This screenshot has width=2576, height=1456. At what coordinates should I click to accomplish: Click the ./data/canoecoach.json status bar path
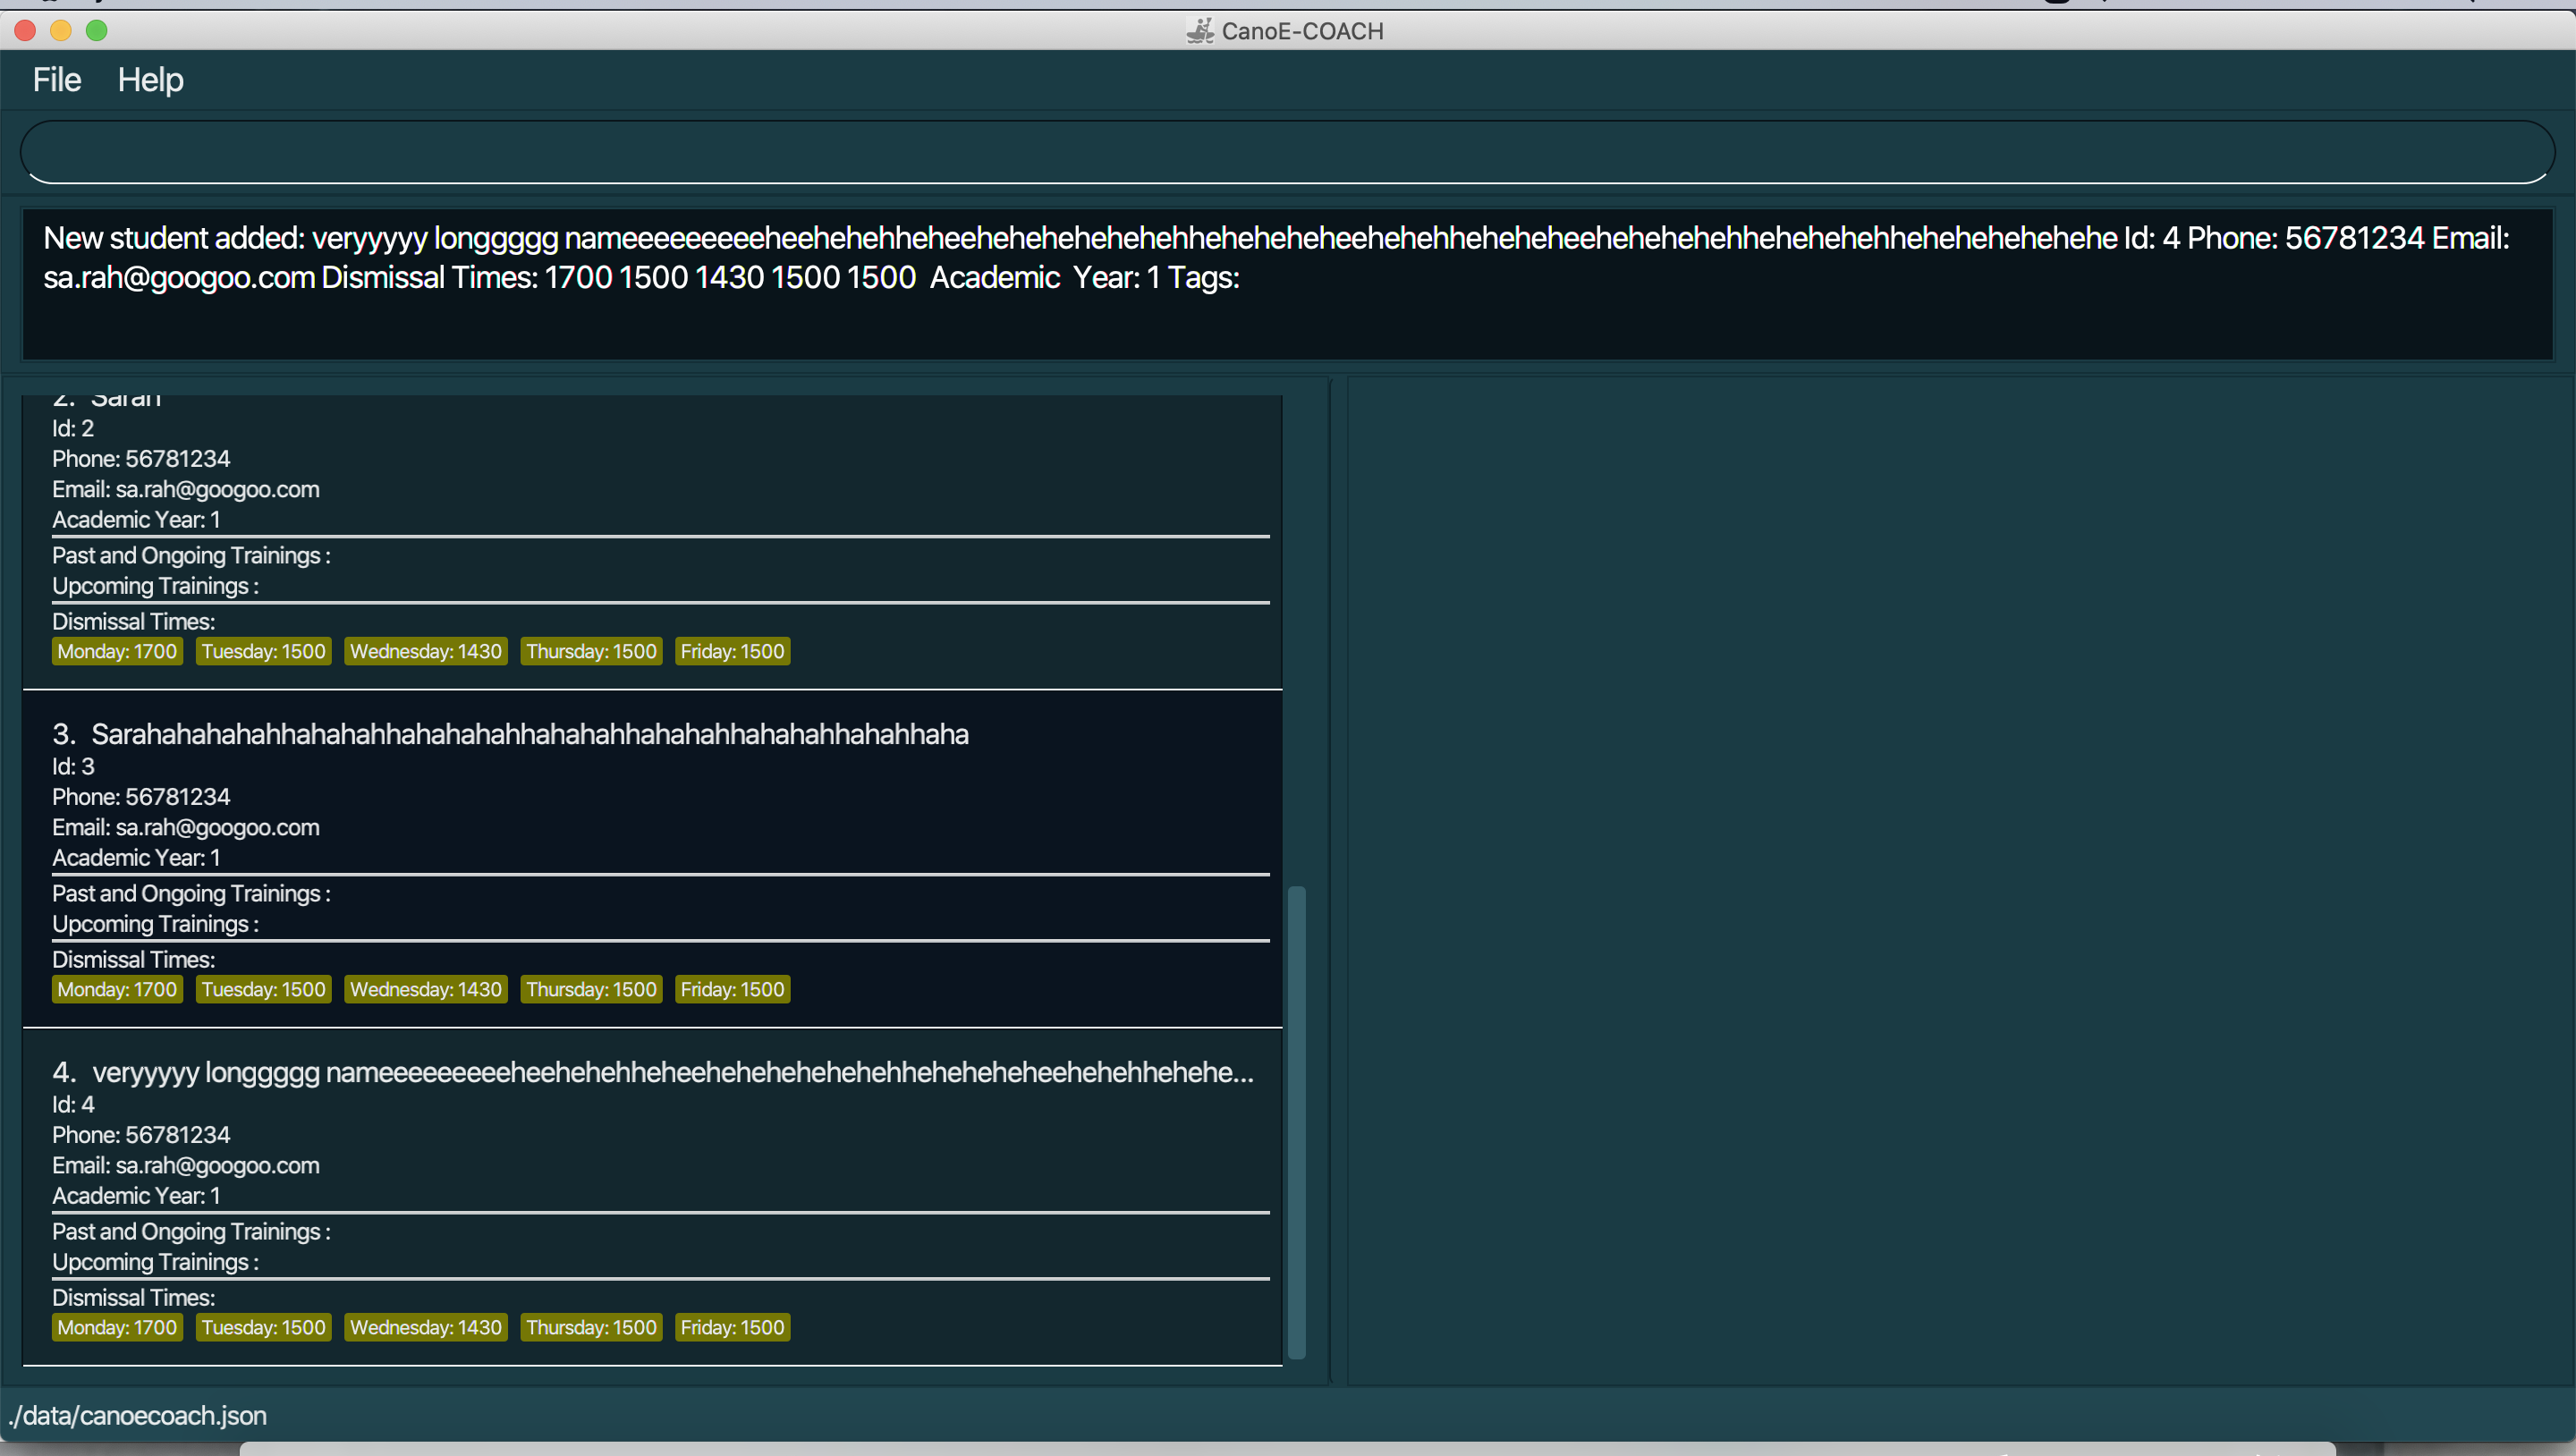click(x=138, y=1416)
